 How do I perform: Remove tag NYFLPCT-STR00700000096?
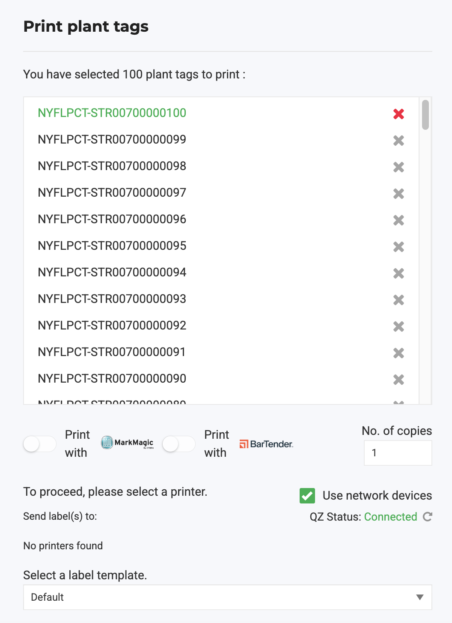coord(398,220)
